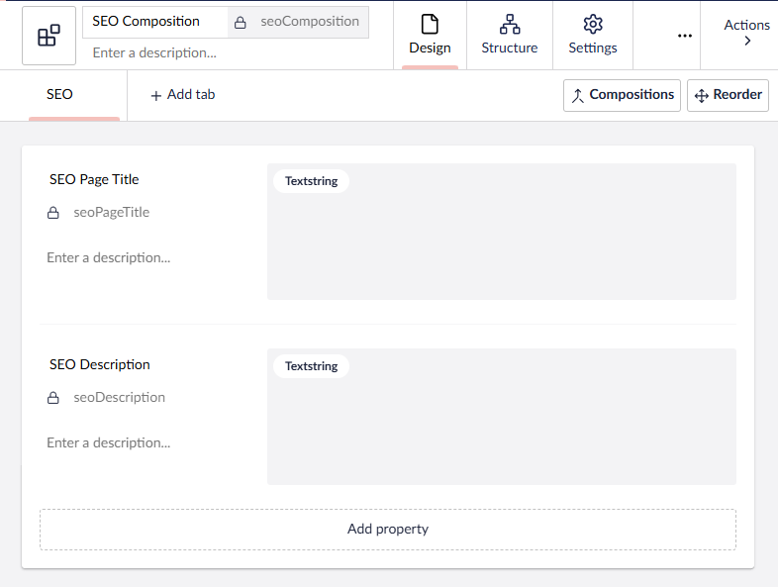This screenshot has height=587, width=778.
Task: Switch to the Structure tab
Action: tap(510, 36)
